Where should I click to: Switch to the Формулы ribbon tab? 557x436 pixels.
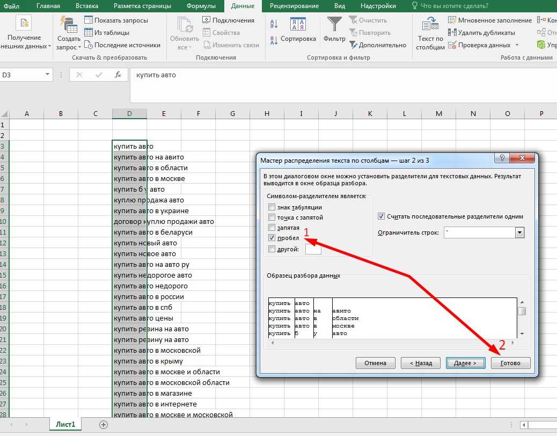201,6
